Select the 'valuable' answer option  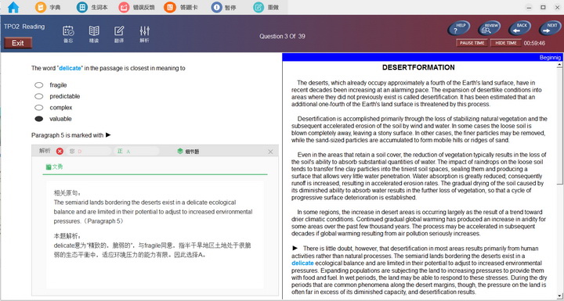pyautogui.click(x=39, y=119)
